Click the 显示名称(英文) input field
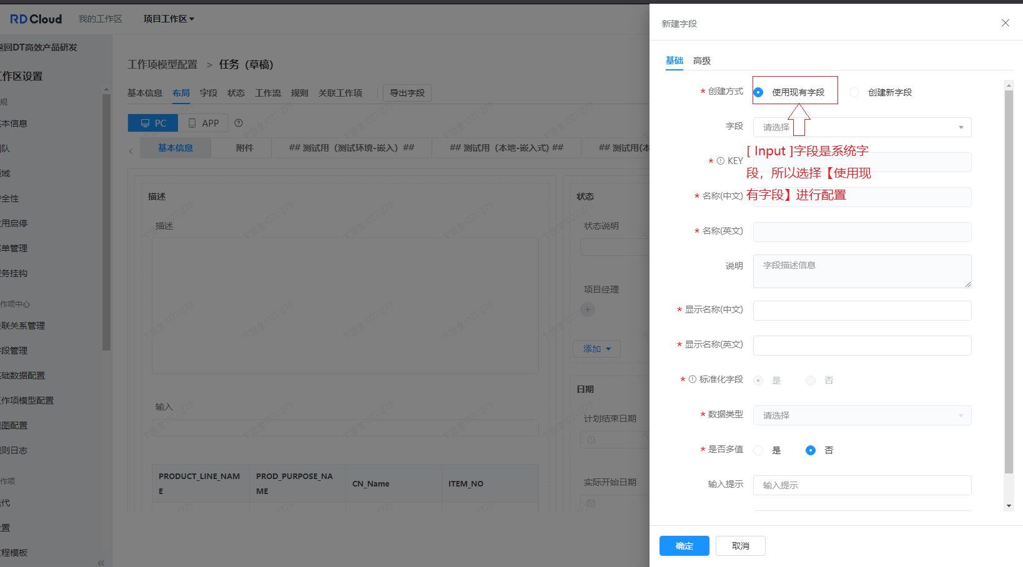 pos(862,346)
